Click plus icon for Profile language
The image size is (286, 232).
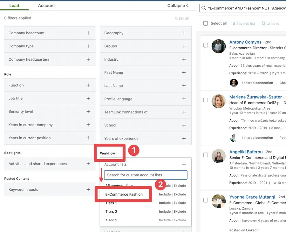point(184,99)
